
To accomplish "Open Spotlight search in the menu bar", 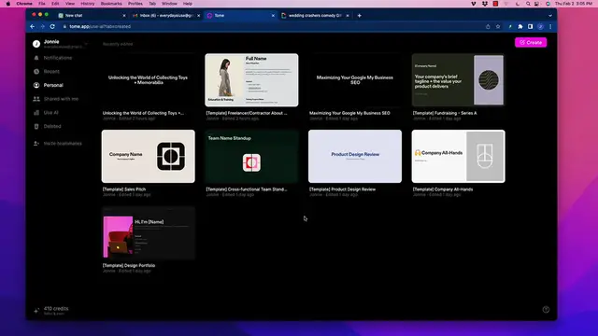I will 528,4.
